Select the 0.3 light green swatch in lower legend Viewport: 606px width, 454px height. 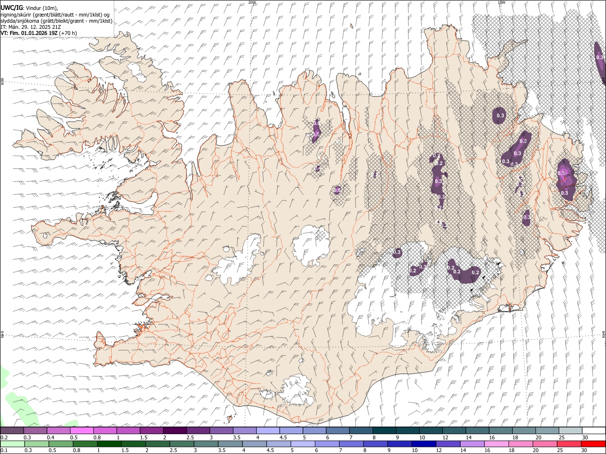click(x=36, y=444)
